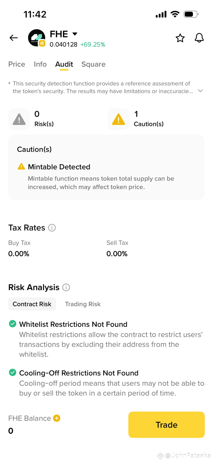Tap the plus icon next to FHE Balance
Image resolution: width=213 pixels, height=462 pixels.
(57, 418)
